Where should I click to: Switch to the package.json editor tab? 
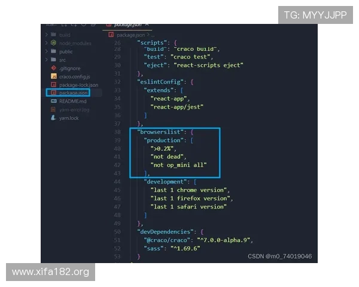tap(127, 25)
